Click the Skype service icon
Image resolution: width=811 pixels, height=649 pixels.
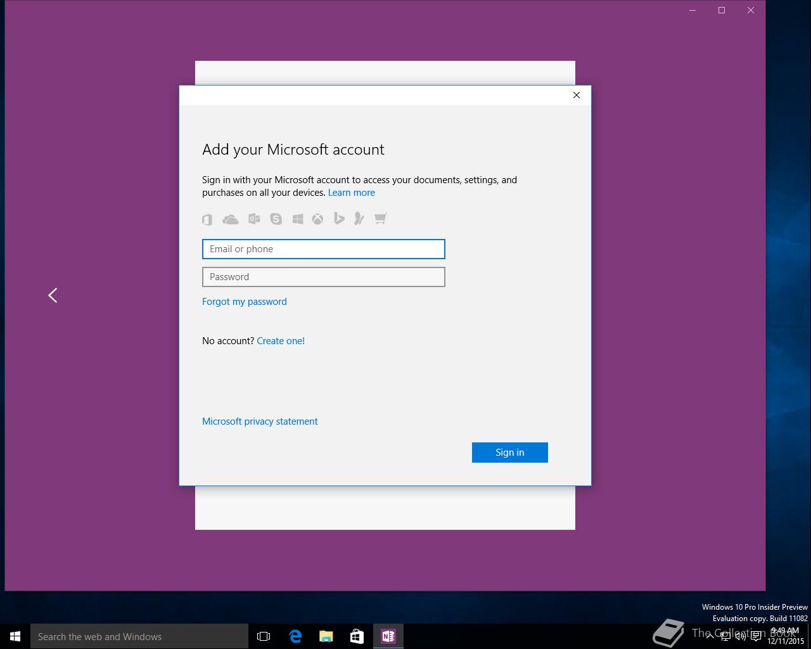pos(276,219)
